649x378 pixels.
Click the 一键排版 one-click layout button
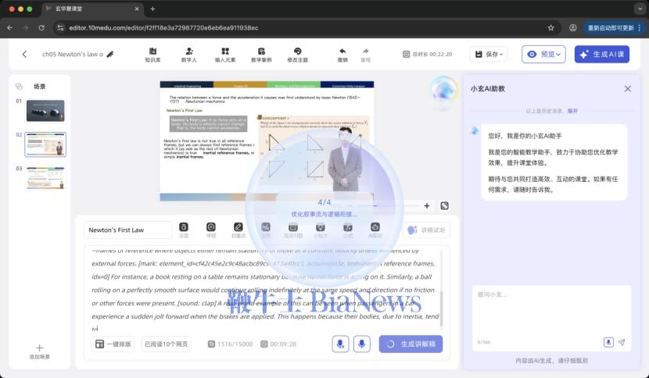pyautogui.click(x=113, y=344)
